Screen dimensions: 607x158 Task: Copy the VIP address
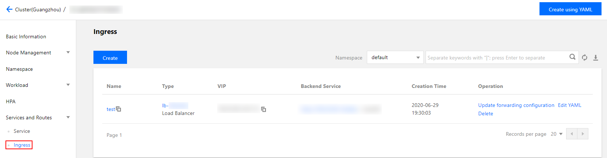(264, 109)
